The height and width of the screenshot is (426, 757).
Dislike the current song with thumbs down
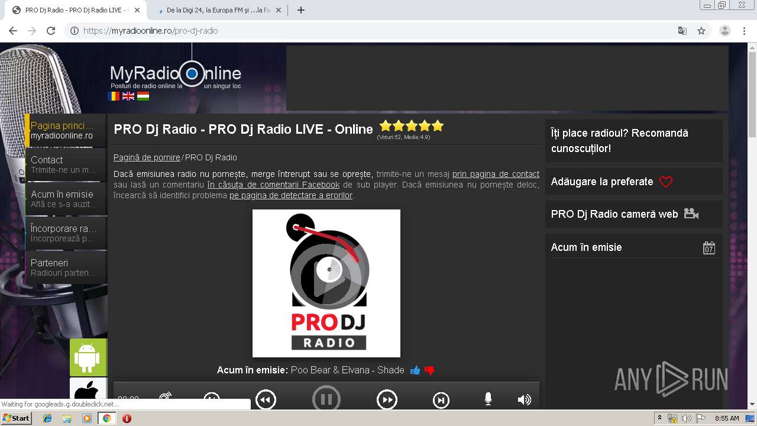pos(429,370)
